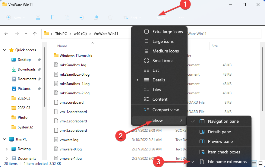Select vm-3.scoreboard file

(x=73, y=131)
